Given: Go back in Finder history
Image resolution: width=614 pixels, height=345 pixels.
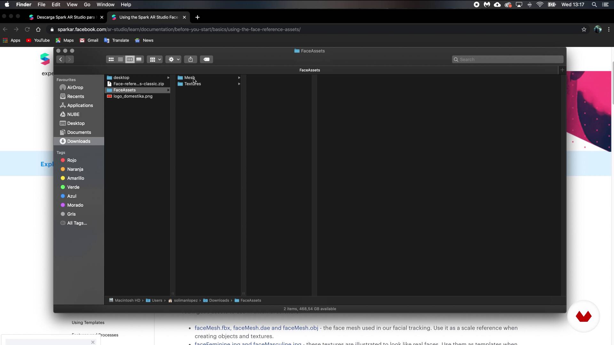Looking at the screenshot, I should point(60,59).
